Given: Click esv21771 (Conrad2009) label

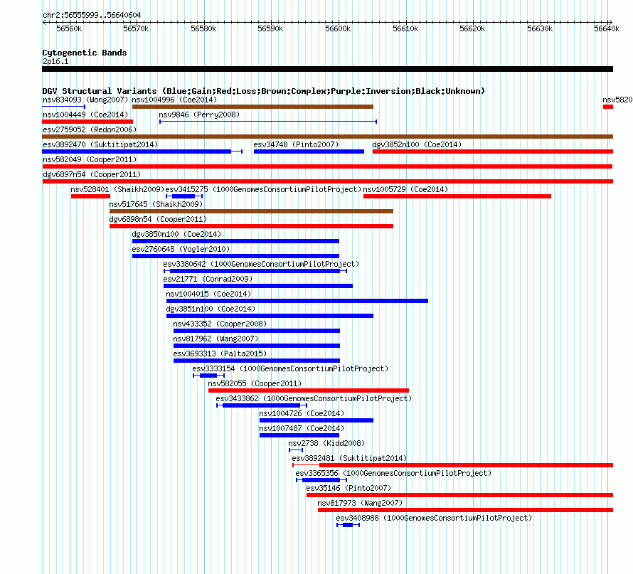Looking at the screenshot, I should click(208, 279).
